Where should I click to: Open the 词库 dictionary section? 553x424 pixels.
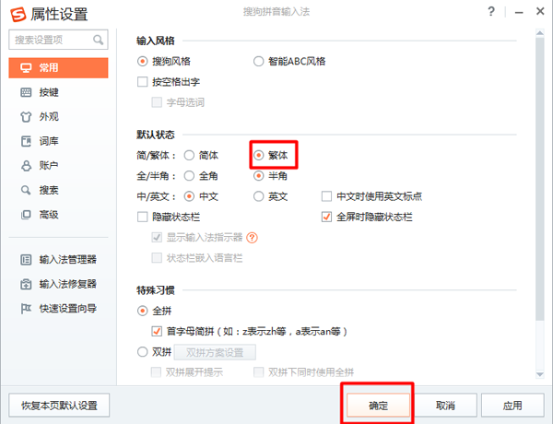(x=49, y=141)
